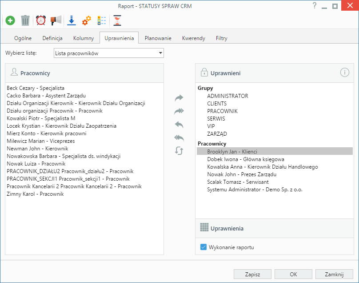Select the PRACOWNIK group
Image resolution: width=359 pixels, height=283 pixels.
[x=222, y=111]
